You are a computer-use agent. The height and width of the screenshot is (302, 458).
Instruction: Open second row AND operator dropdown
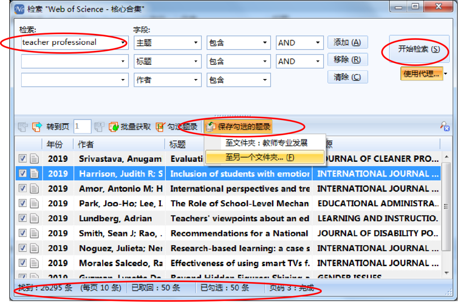300,61
